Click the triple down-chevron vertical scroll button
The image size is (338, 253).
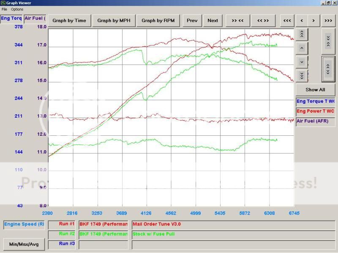pyautogui.click(x=301, y=75)
